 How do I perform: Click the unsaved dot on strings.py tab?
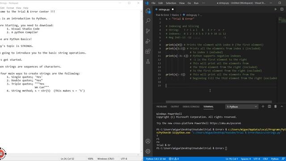[172, 9]
